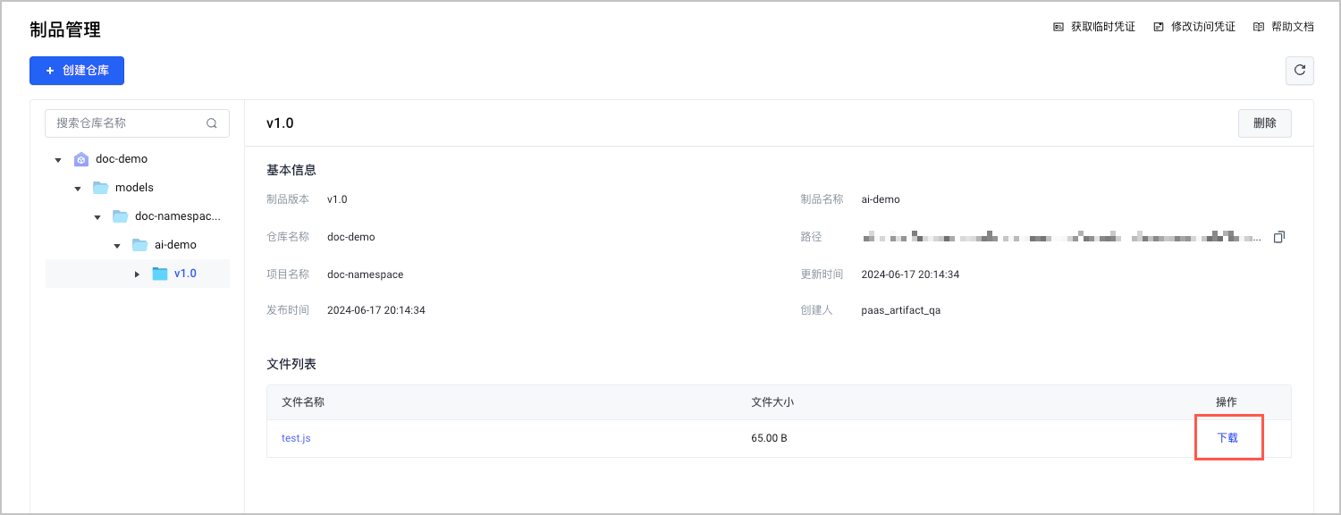This screenshot has height=515, width=1341.
Task: Click the models folder icon
Action: pos(100,188)
